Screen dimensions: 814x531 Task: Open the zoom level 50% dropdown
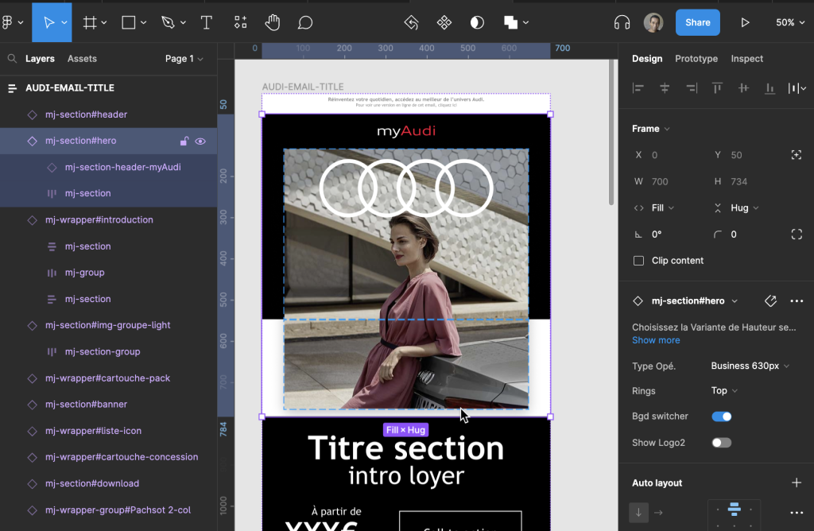tap(789, 22)
